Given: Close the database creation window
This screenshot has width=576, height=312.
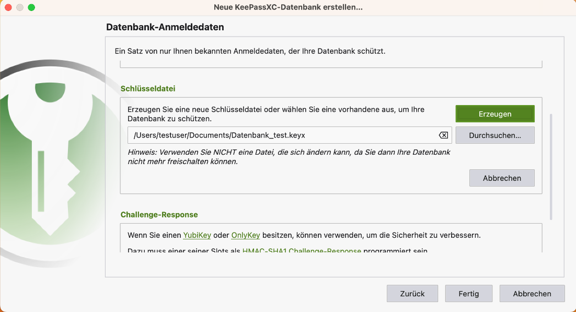Looking at the screenshot, I should click(8, 7).
